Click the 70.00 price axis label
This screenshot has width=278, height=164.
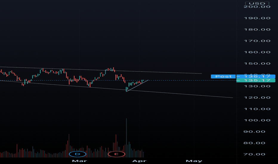click(x=254, y=154)
